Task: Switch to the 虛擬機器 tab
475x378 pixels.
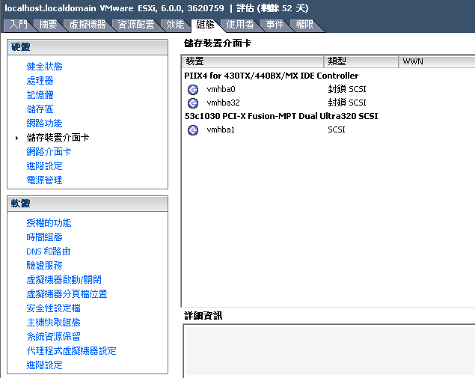Action: click(x=88, y=25)
